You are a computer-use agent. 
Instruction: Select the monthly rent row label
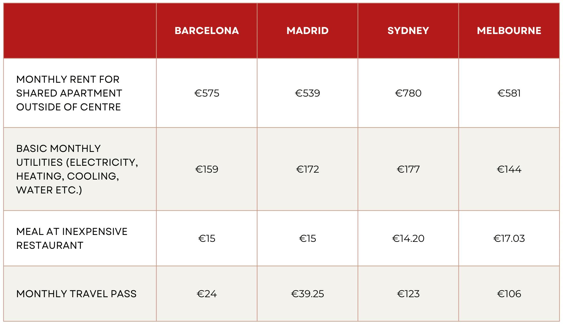click(69, 93)
